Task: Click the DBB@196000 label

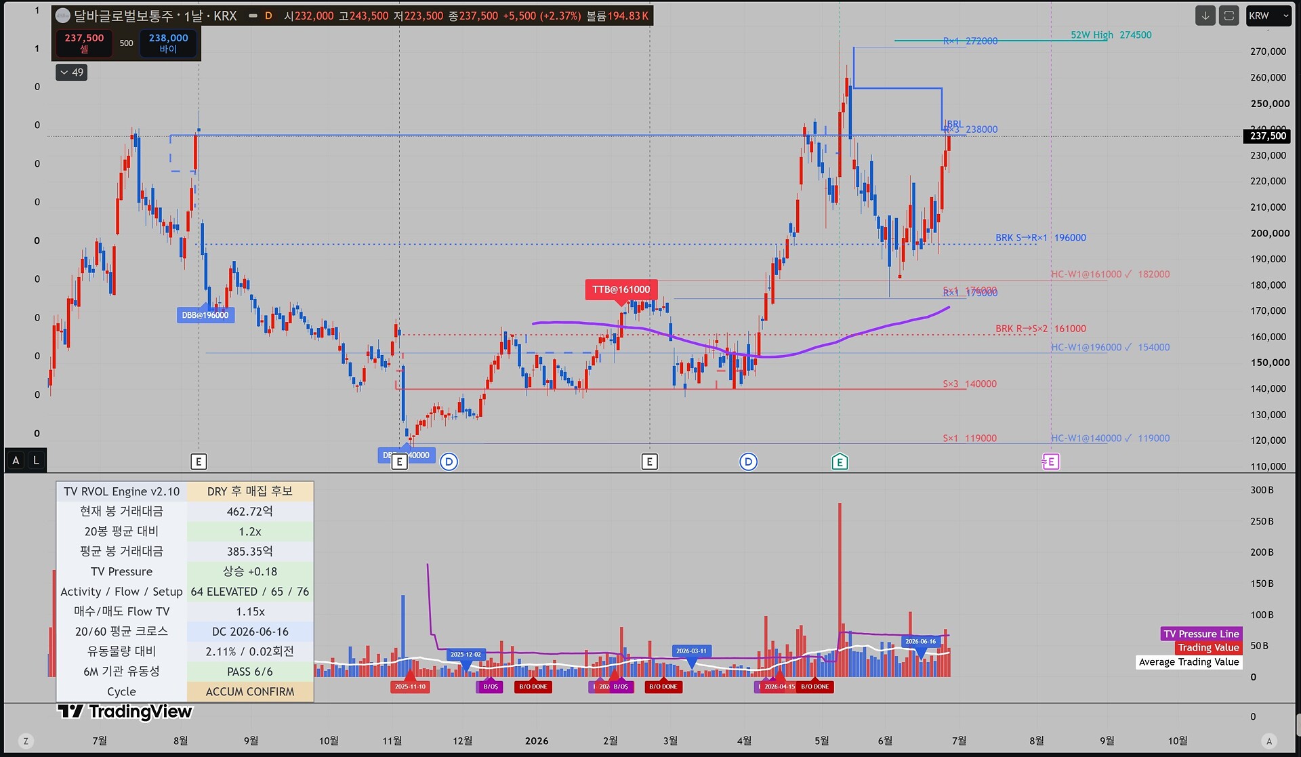Action: click(205, 314)
